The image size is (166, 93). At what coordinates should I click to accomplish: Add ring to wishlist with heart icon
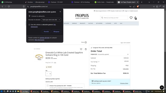click(81, 49)
